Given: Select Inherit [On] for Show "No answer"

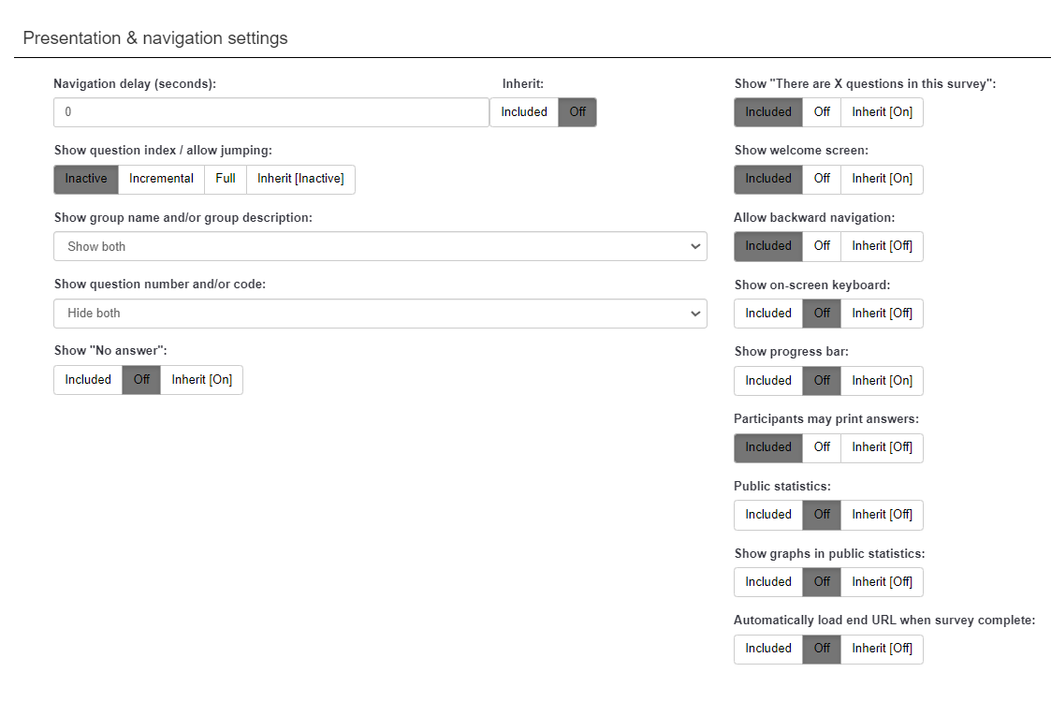Looking at the screenshot, I should coord(201,380).
